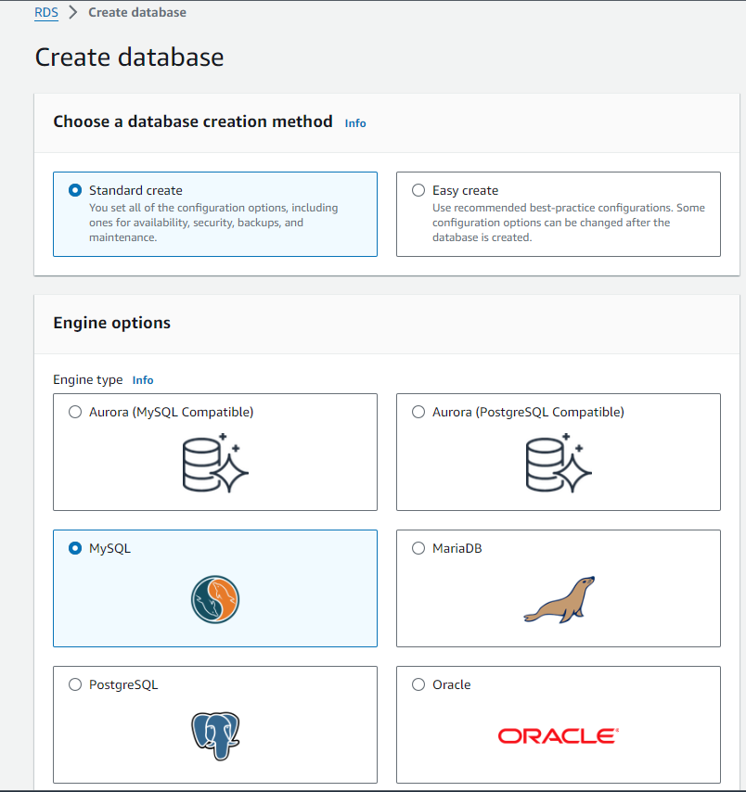746x792 pixels.
Task: Click the PostgreSQL elephant logo icon
Action: (x=215, y=735)
